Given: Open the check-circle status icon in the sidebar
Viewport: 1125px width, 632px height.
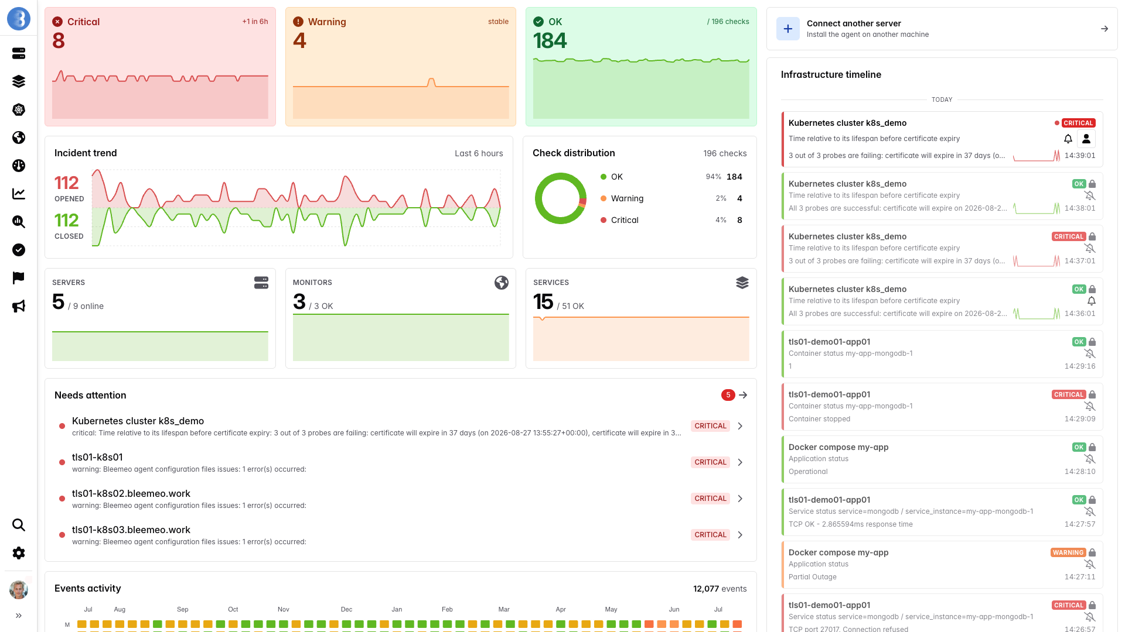Looking at the screenshot, I should (x=19, y=250).
